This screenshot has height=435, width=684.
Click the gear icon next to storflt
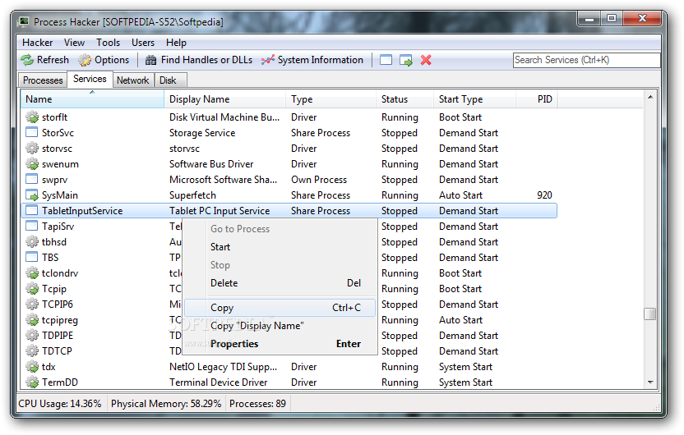click(x=32, y=117)
